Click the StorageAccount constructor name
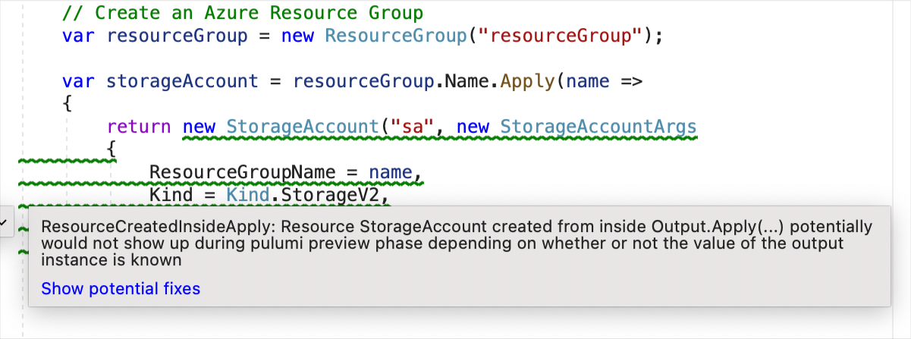This screenshot has height=339, width=911. click(303, 126)
